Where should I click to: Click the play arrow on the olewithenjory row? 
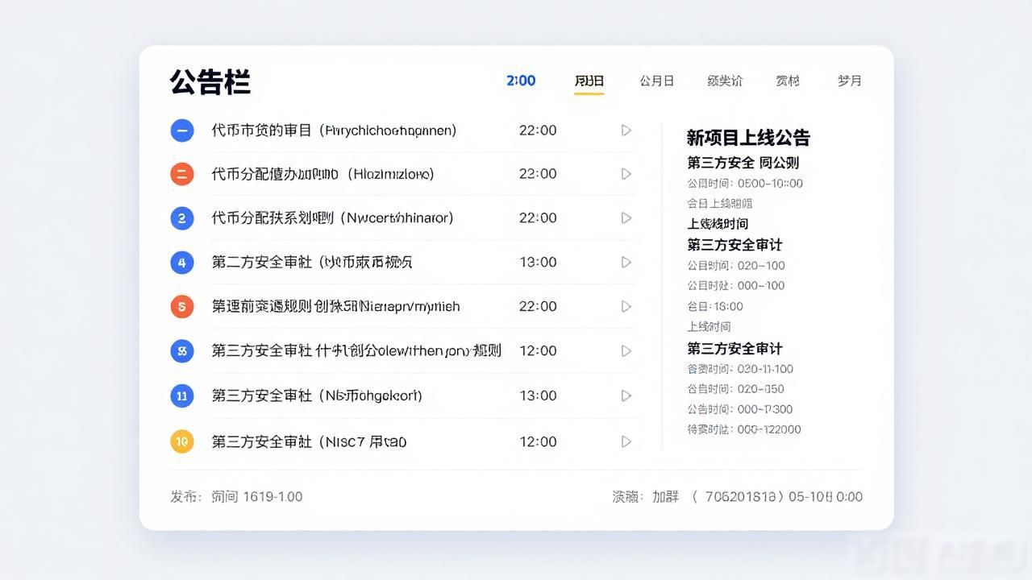[626, 351]
